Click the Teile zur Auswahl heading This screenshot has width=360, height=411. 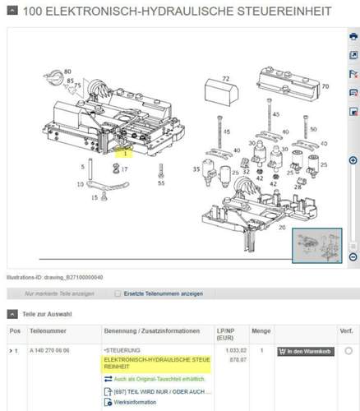click(47, 314)
